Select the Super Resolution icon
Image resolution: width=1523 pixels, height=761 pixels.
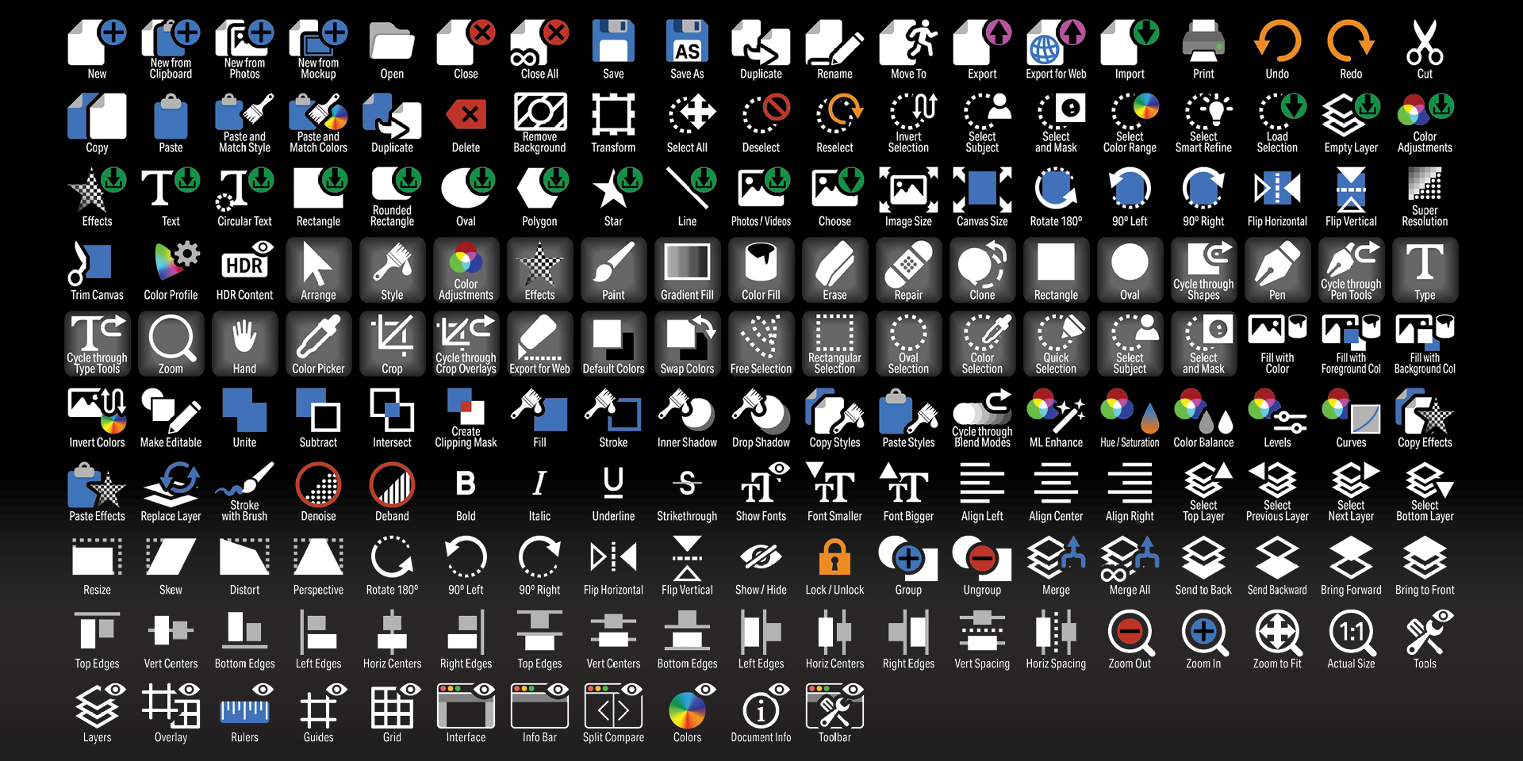(1425, 185)
